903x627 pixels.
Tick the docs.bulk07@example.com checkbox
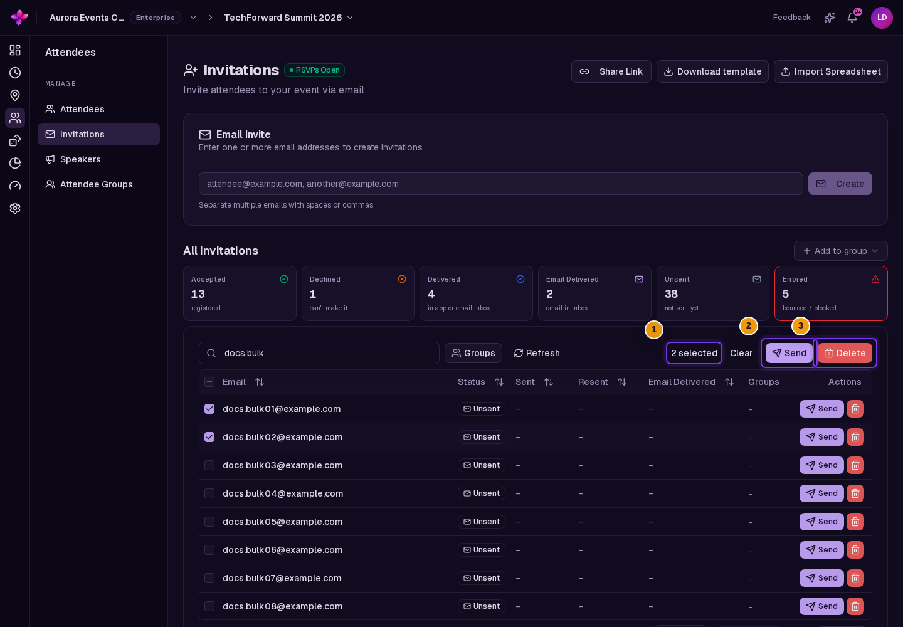(209, 578)
